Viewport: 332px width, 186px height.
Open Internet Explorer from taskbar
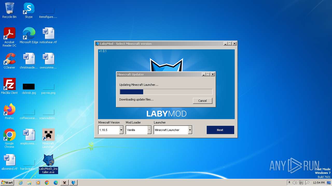pos(20,183)
